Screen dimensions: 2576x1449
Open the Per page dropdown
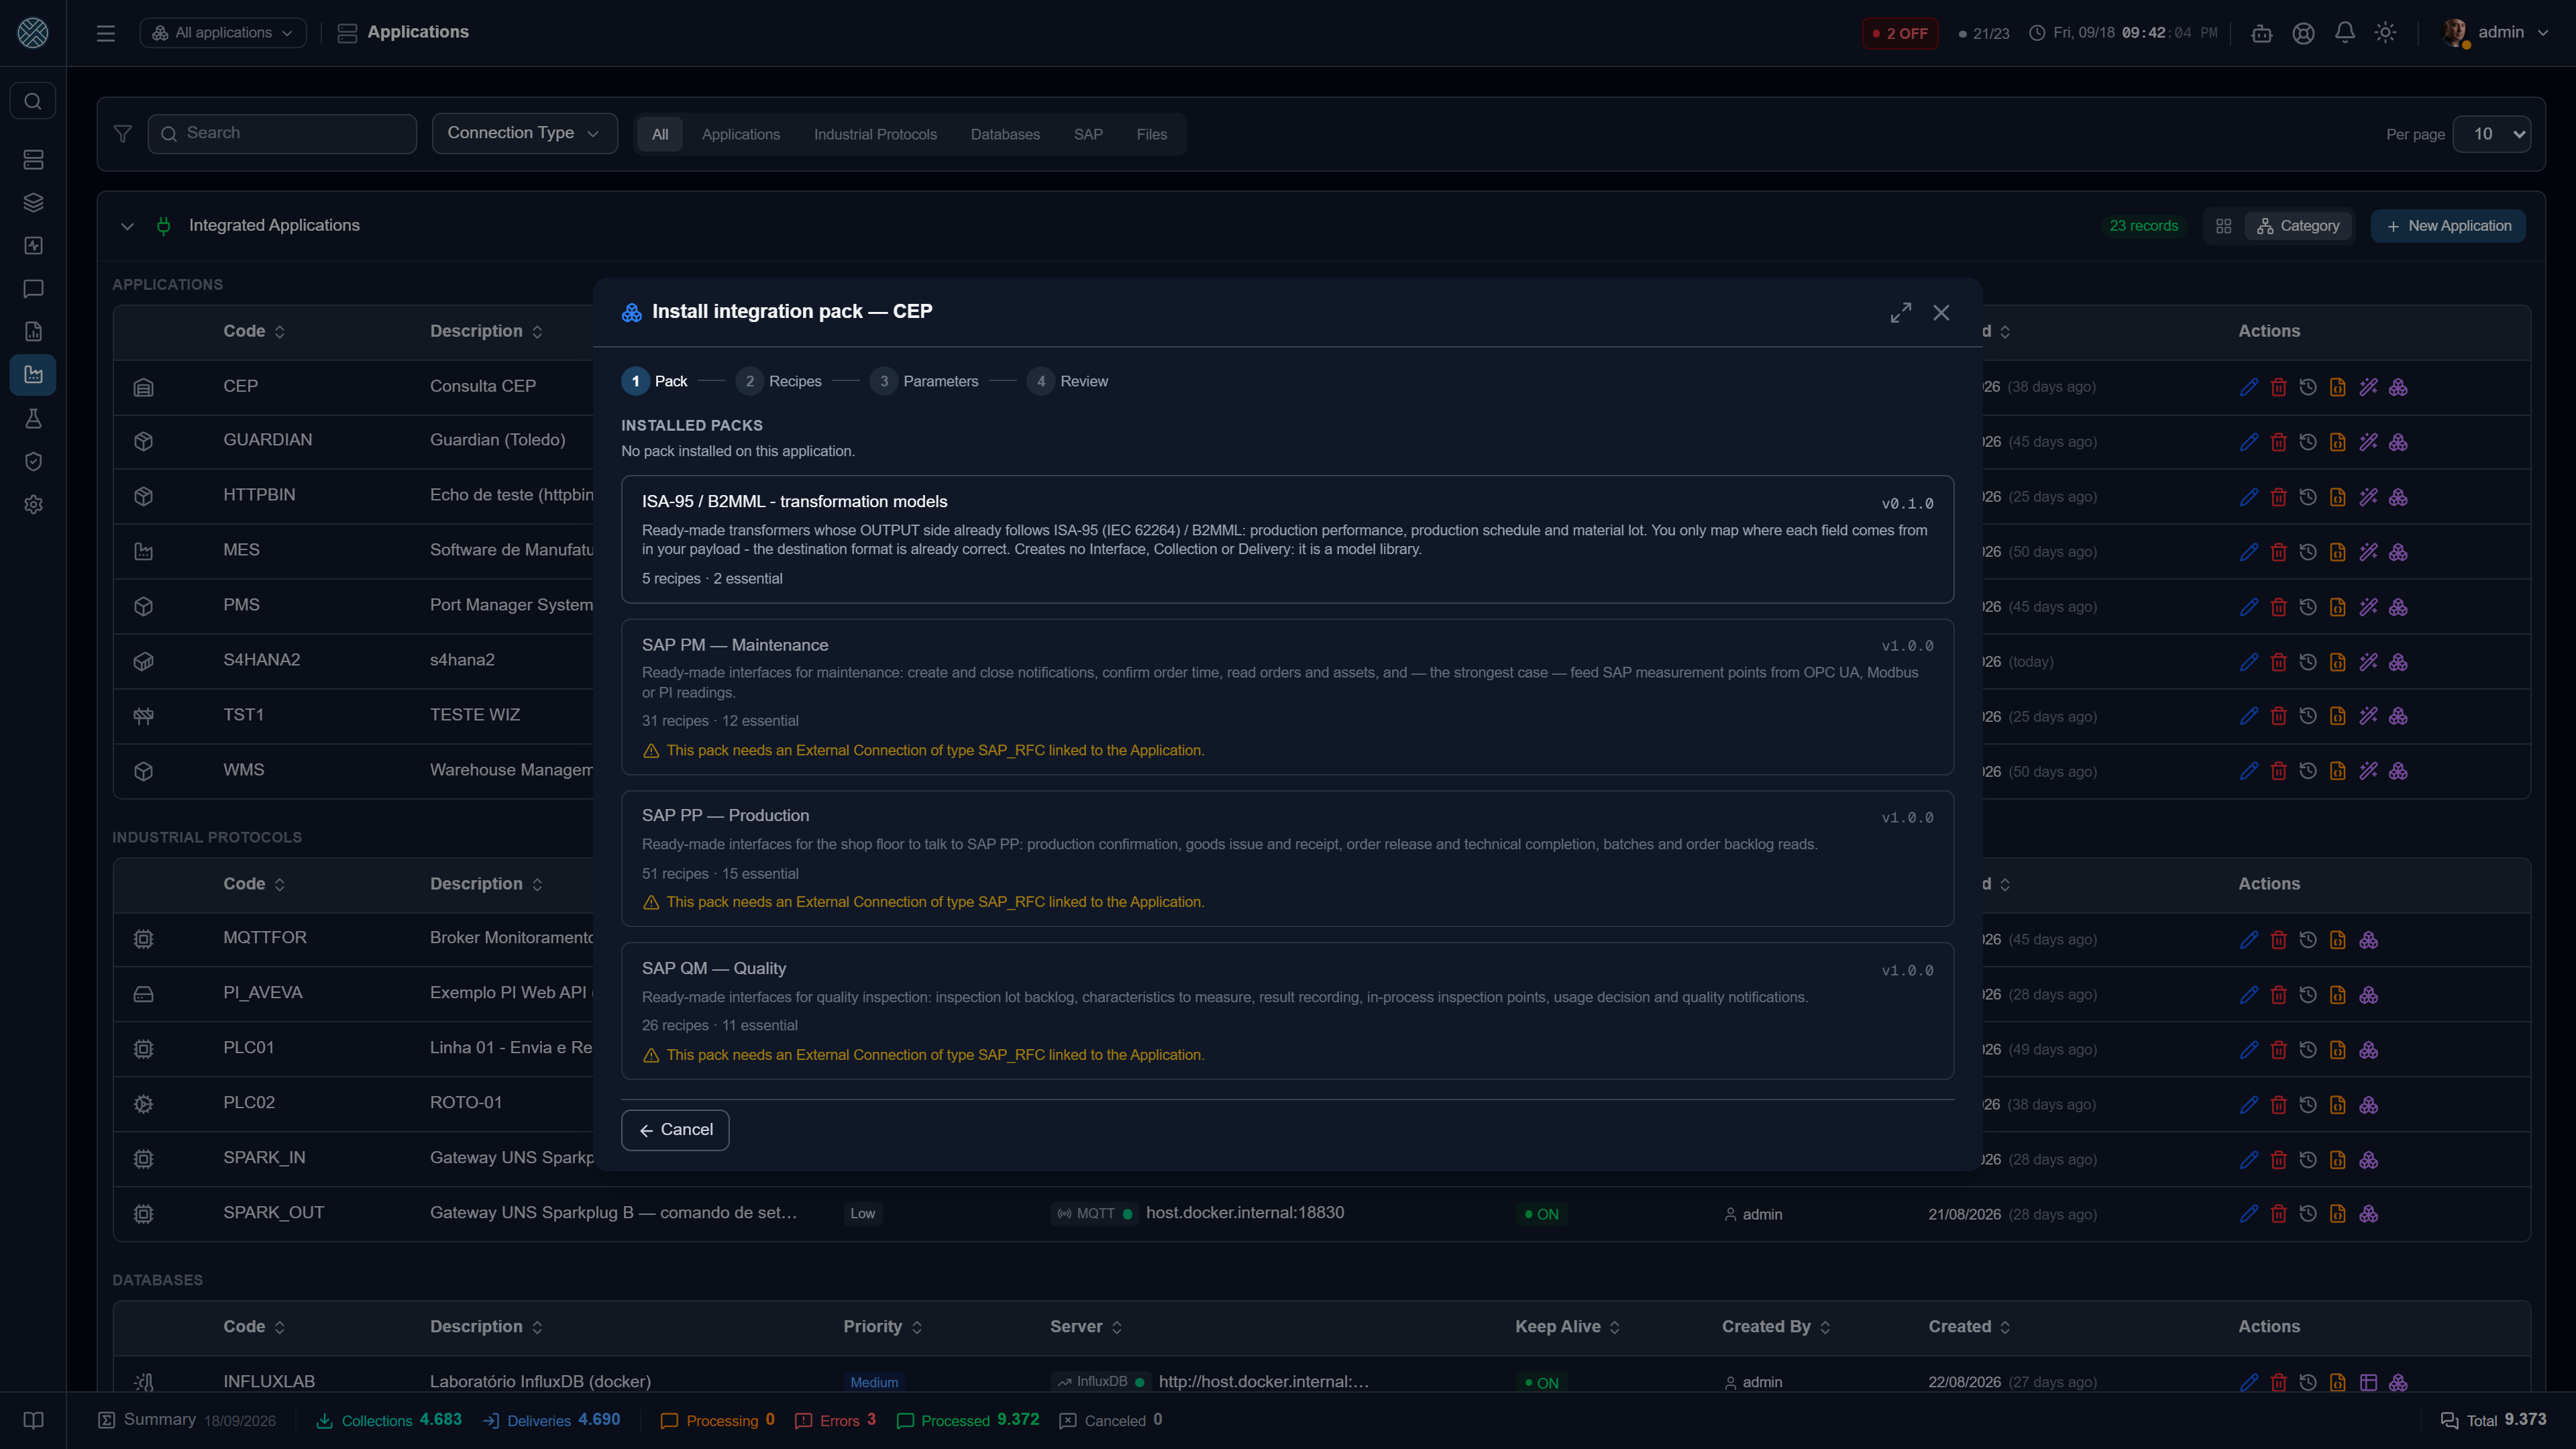coord(2491,134)
